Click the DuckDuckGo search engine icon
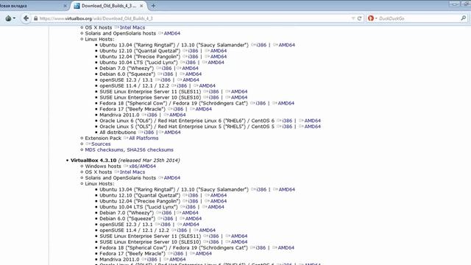 point(371,18)
